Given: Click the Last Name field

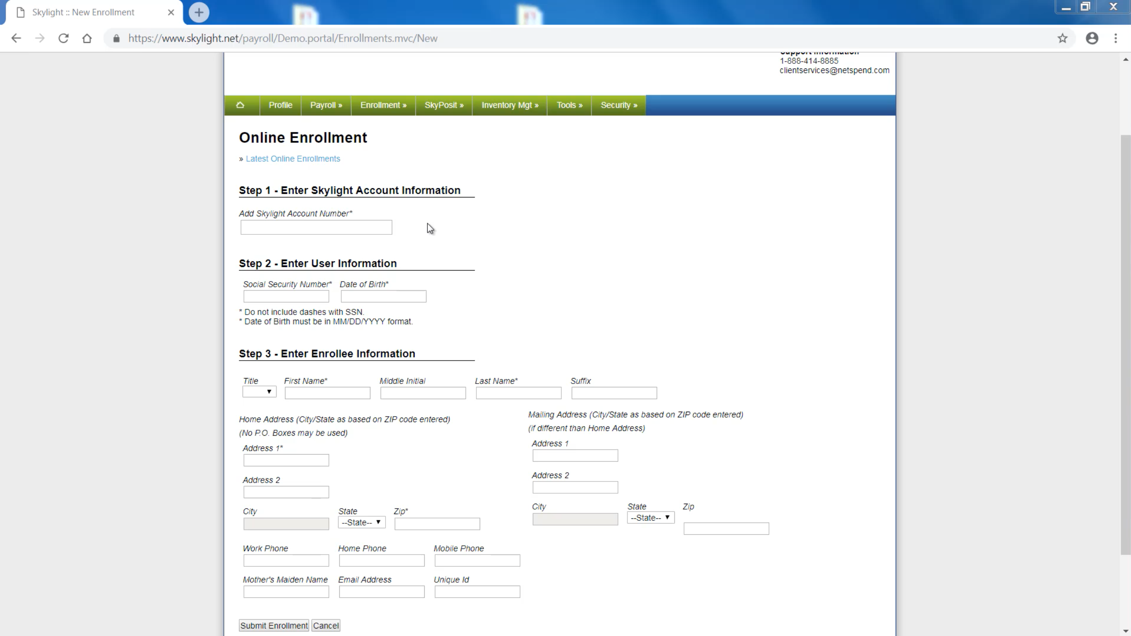Looking at the screenshot, I should tap(518, 393).
